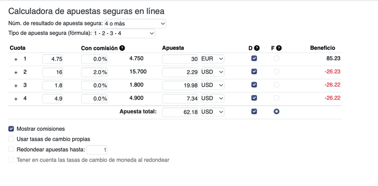Image resolution: width=378 pixels, height=186 pixels.
Task: Open the Apuesta total USD currency dropdown
Action: point(213,112)
